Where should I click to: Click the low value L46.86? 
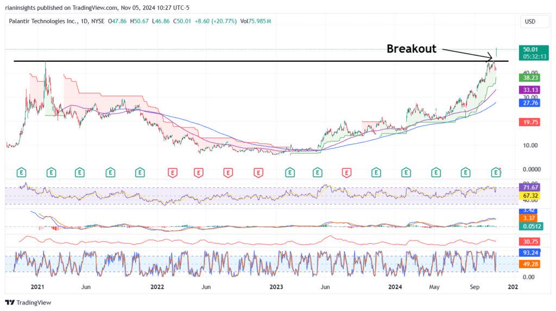pyautogui.click(x=161, y=21)
